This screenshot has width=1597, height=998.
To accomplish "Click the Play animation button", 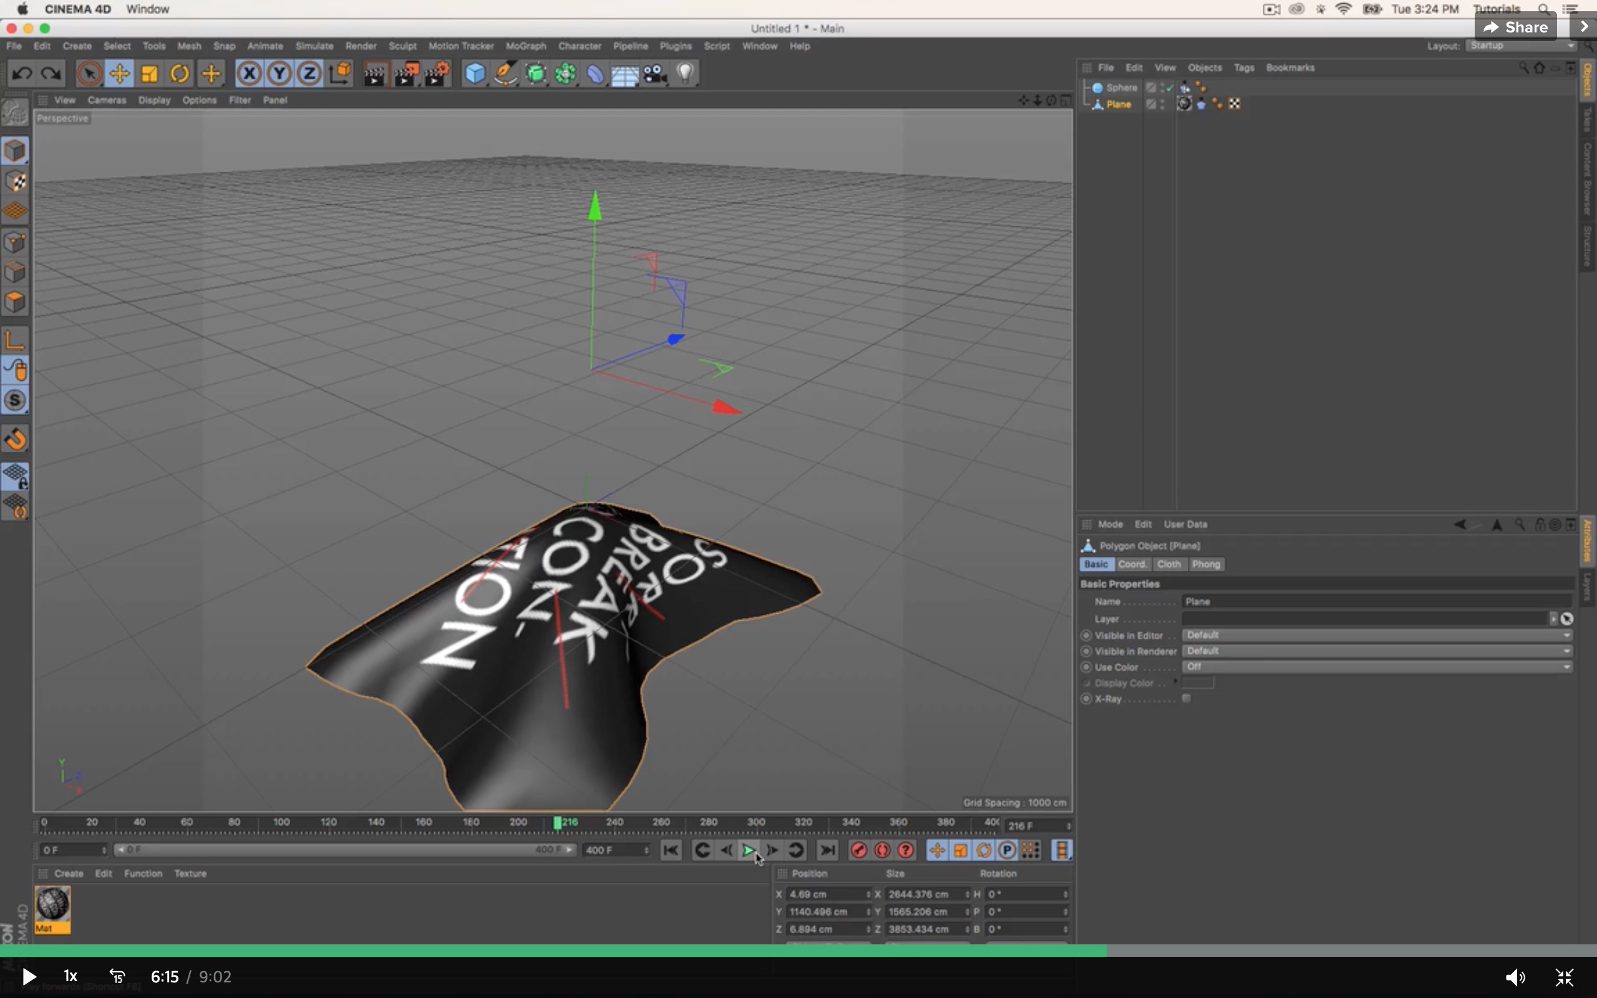I will coord(747,850).
